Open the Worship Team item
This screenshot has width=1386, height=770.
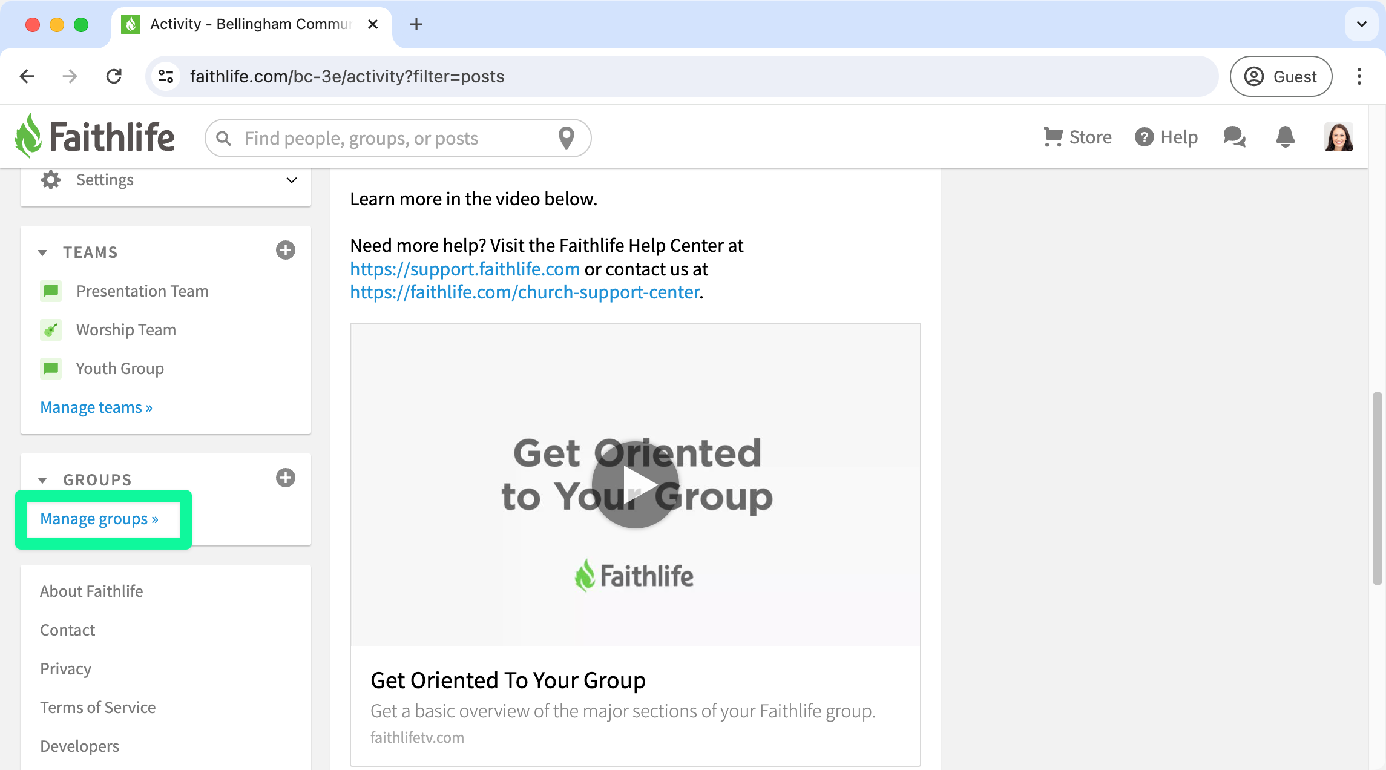point(126,330)
